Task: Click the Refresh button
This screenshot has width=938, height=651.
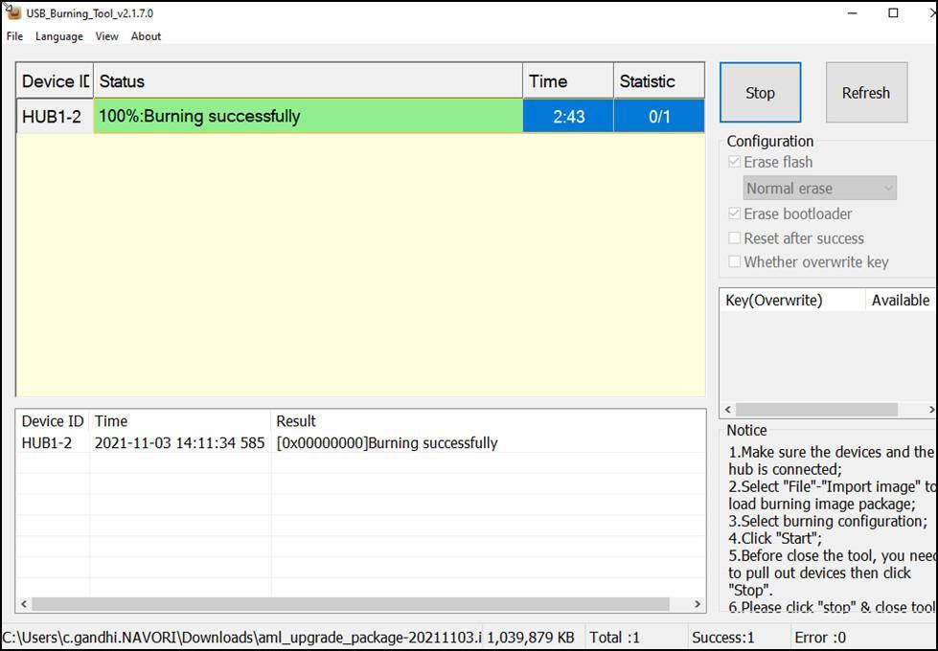Action: pos(866,93)
